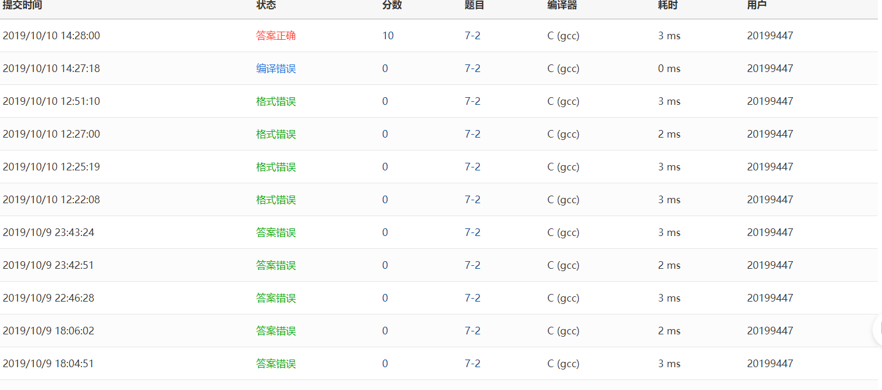
Task: Open problem 7-2 in the 12:27:00 row
Action: [x=473, y=134]
